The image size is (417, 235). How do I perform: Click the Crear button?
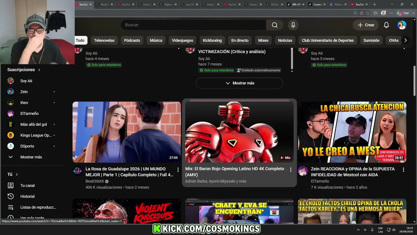pyautogui.click(x=366, y=25)
